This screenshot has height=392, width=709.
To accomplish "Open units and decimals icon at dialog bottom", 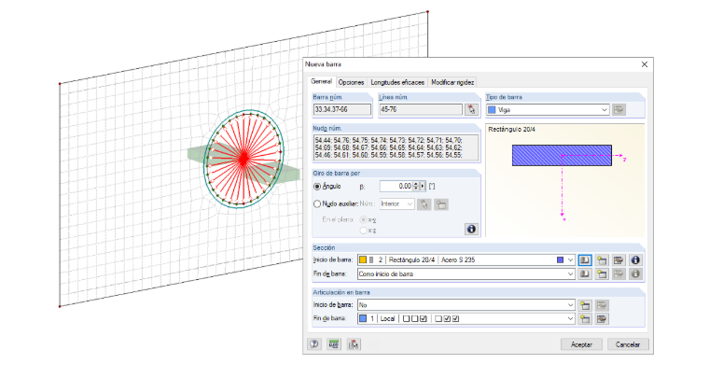I will point(334,344).
